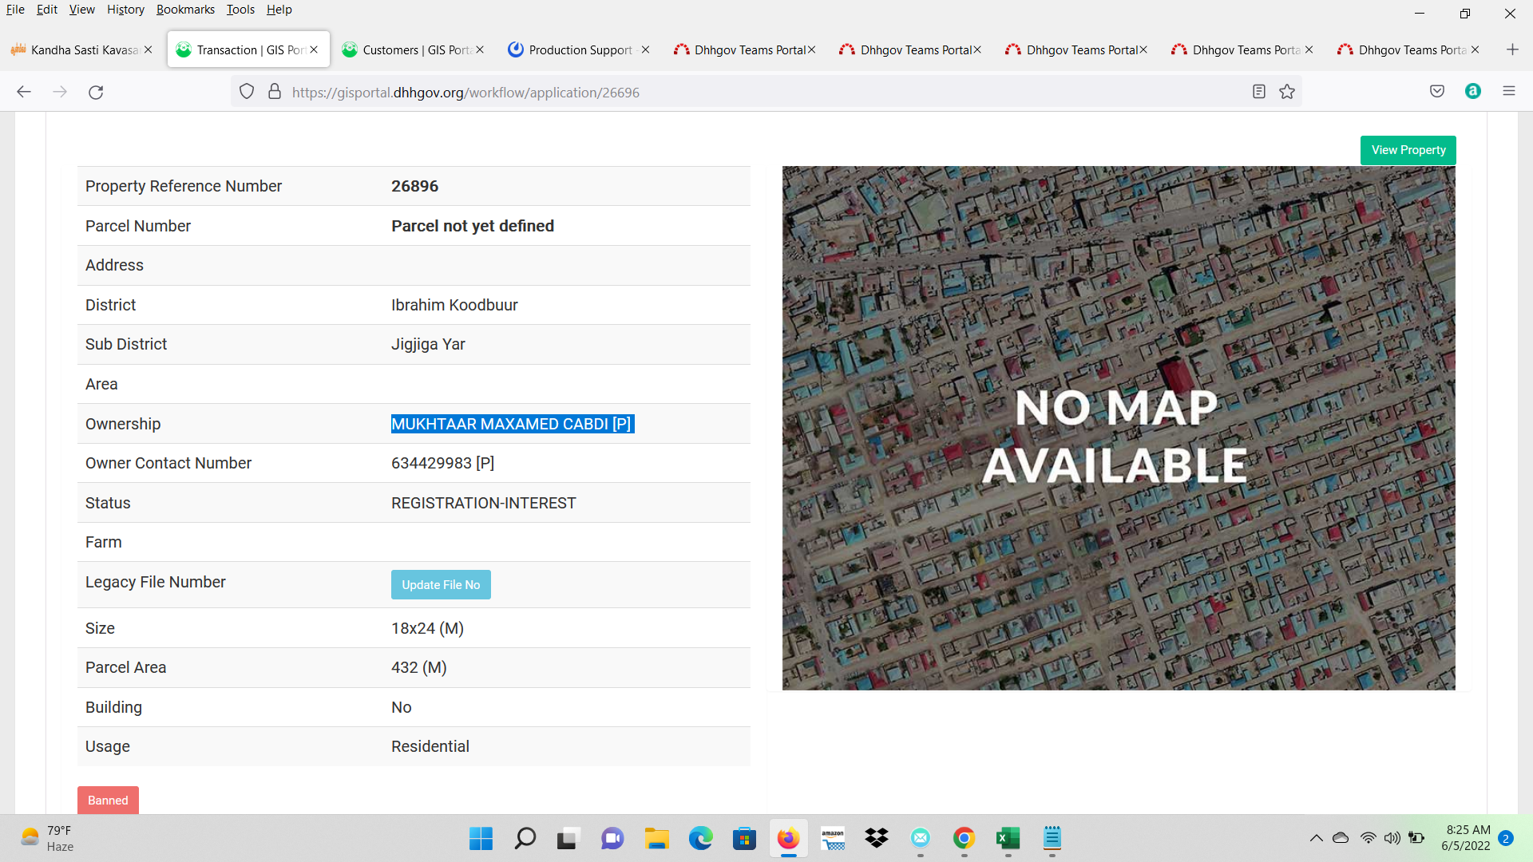Click the usage value Residential
1533x862 pixels.
click(430, 746)
